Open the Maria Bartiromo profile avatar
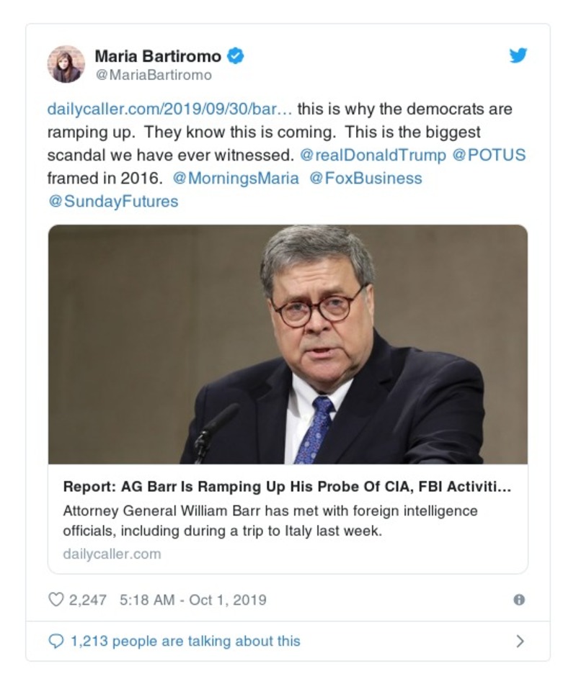This screenshot has width=576, height=689. click(x=66, y=64)
